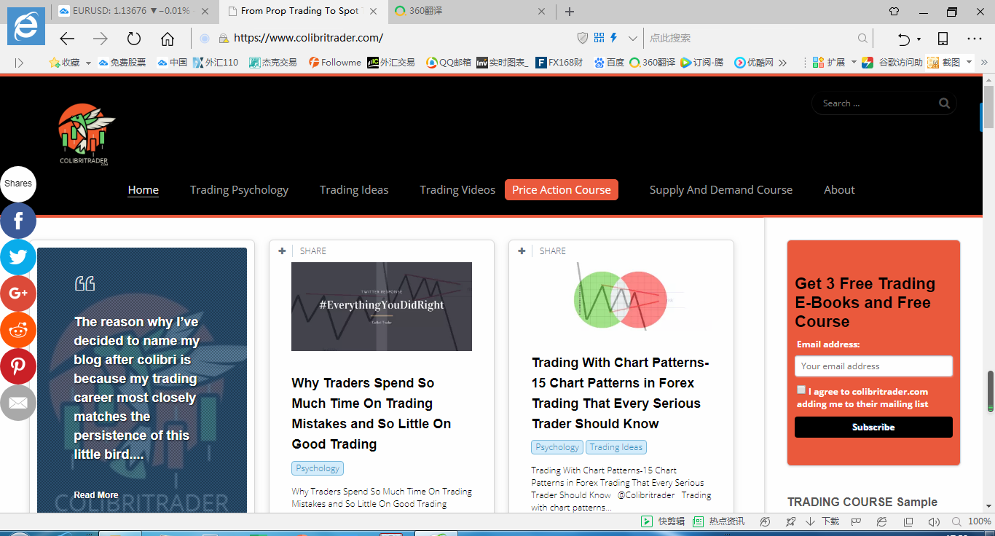Open the Trading Ideas menu item
This screenshot has height=536, width=995.
point(354,190)
